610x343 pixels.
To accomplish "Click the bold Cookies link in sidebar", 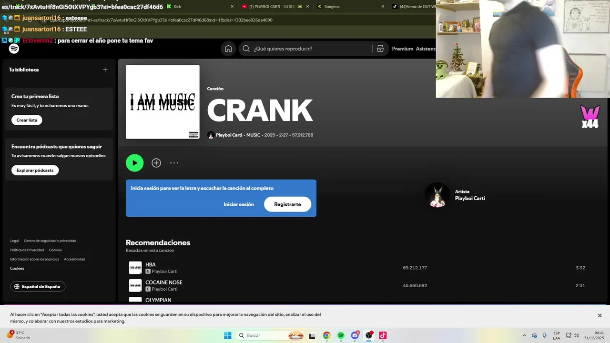I will [x=17, y=268].
